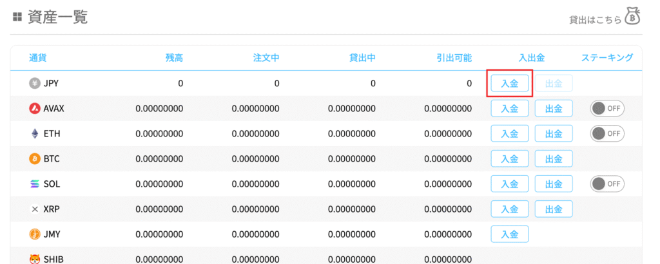Click the XRP currency icon

tap(35, 209)
